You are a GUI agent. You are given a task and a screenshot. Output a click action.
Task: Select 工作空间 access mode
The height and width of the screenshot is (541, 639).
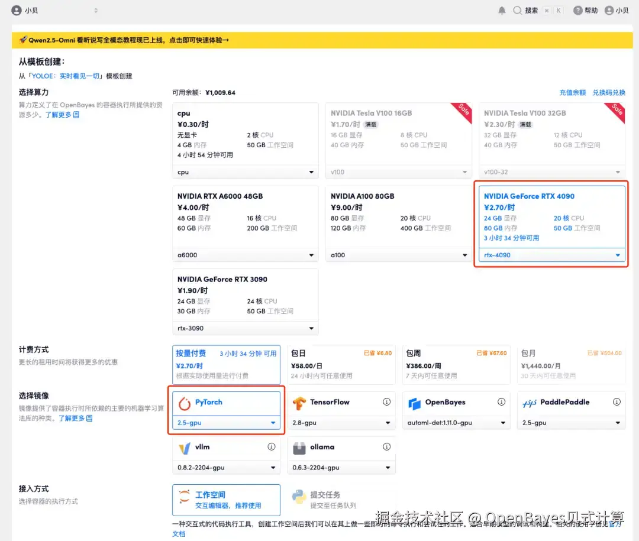click(x=226, y=500)
